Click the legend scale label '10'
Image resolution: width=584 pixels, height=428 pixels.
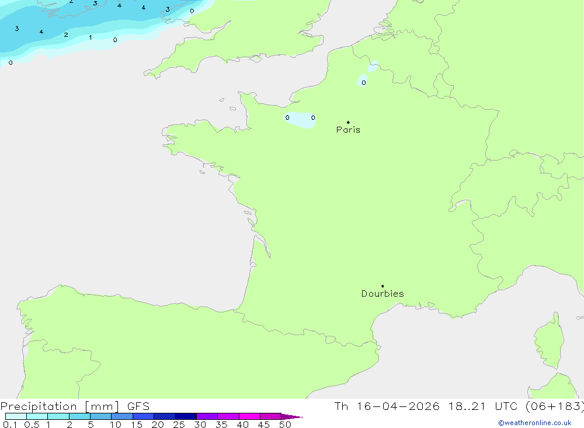(116, 424)
